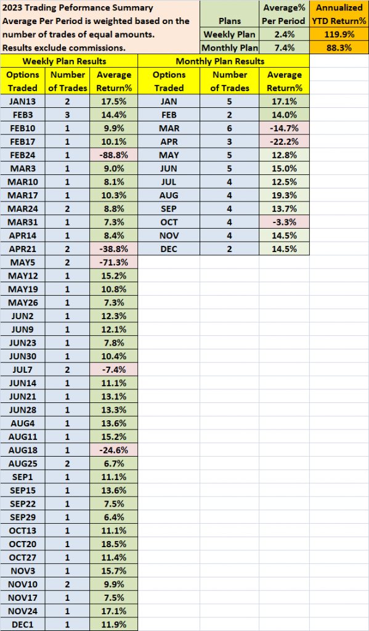Select the Monthly Plan Results header cell
Viewport: 369px width, 631px height.
coord(224,61)
